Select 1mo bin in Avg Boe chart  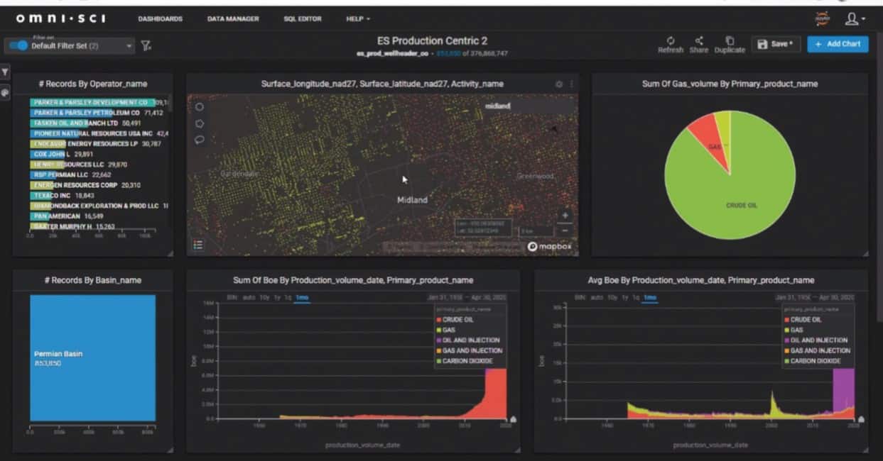pyautogui.click(x=649, y=298)
